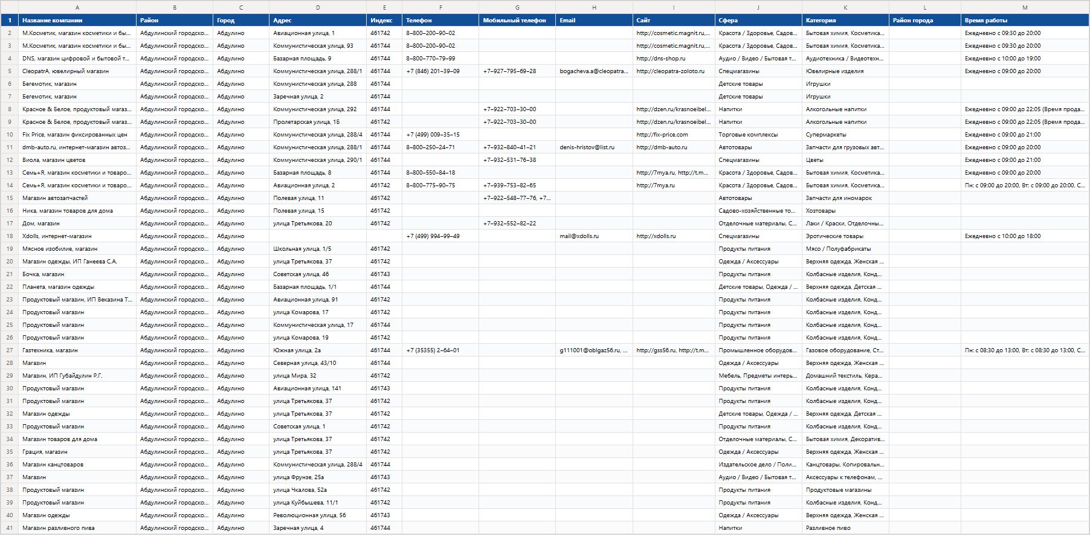Select the mobile number '+7-932-531-76-38'
This screenshot has height=545, width=1090.
(517, 160)
